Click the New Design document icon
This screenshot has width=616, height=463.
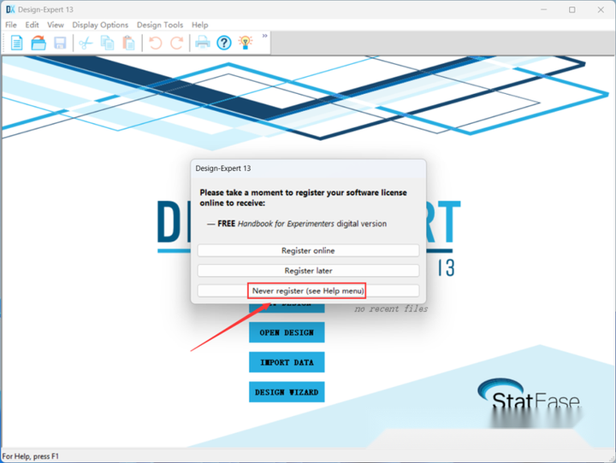point(16,43)
